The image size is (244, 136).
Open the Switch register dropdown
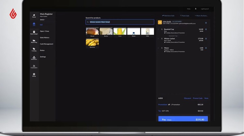[x=42, y=19]
